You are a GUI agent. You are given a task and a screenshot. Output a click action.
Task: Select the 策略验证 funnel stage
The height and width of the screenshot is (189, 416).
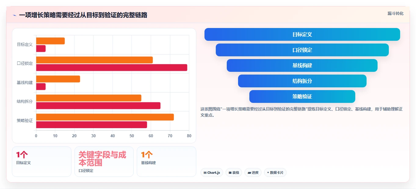(302, 96)
